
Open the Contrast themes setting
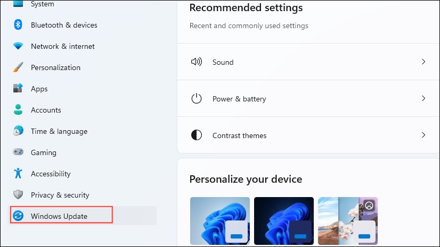click(x=308, y=135)
